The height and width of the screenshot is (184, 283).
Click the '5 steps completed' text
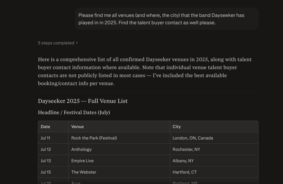(x=56, y=43)
